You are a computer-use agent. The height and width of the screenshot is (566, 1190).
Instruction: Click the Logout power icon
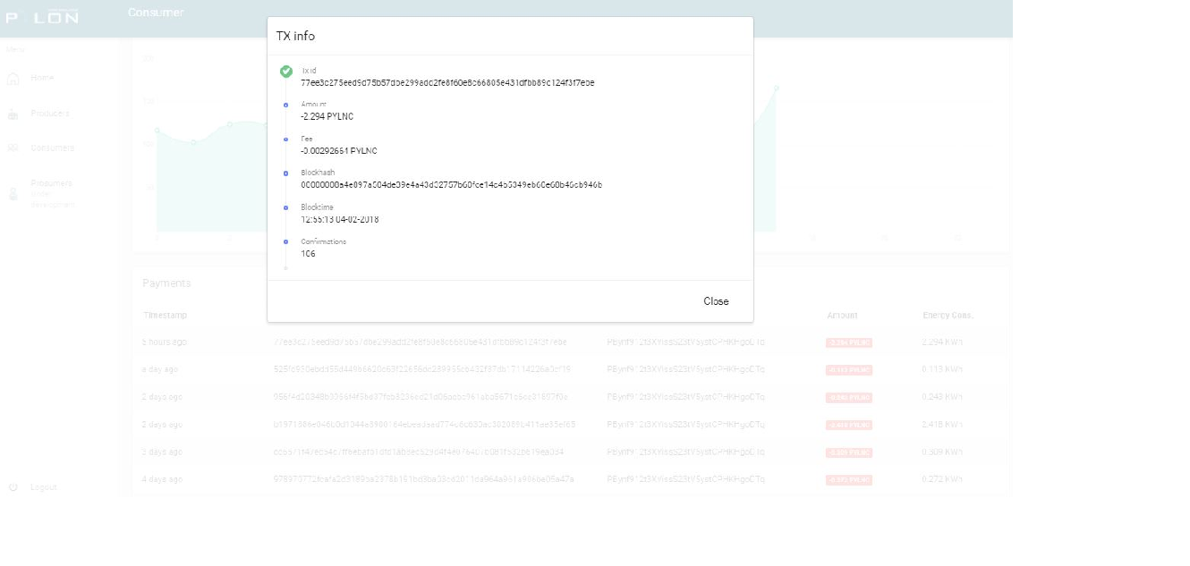13,487
